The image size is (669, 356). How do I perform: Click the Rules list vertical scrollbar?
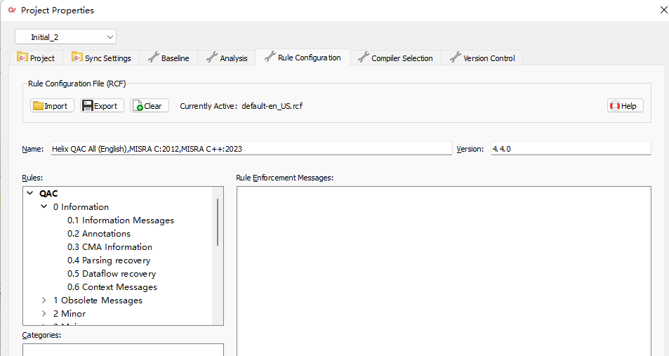(218, 221)
